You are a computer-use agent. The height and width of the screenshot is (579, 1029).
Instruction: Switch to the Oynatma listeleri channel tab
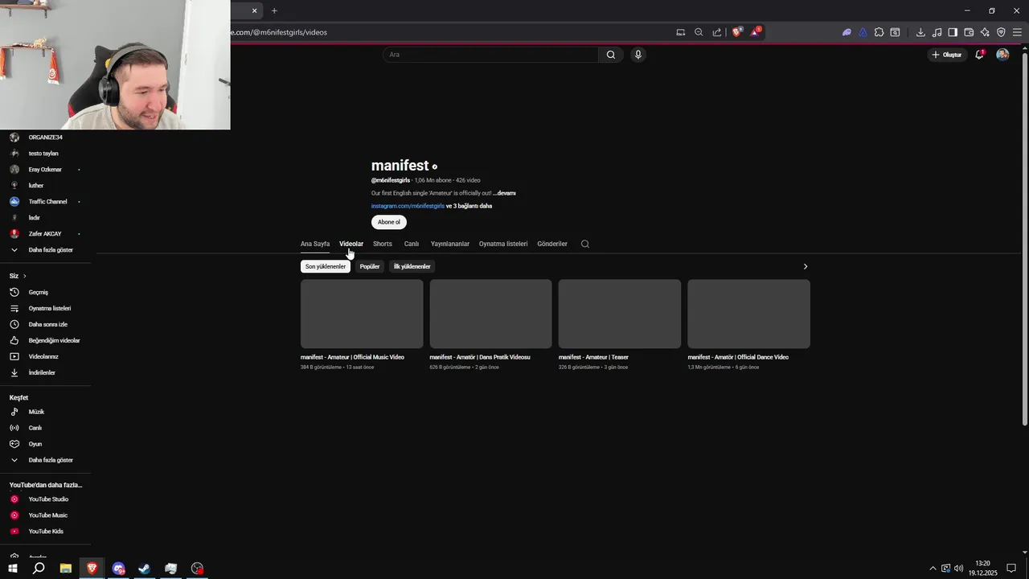(503, 244)
